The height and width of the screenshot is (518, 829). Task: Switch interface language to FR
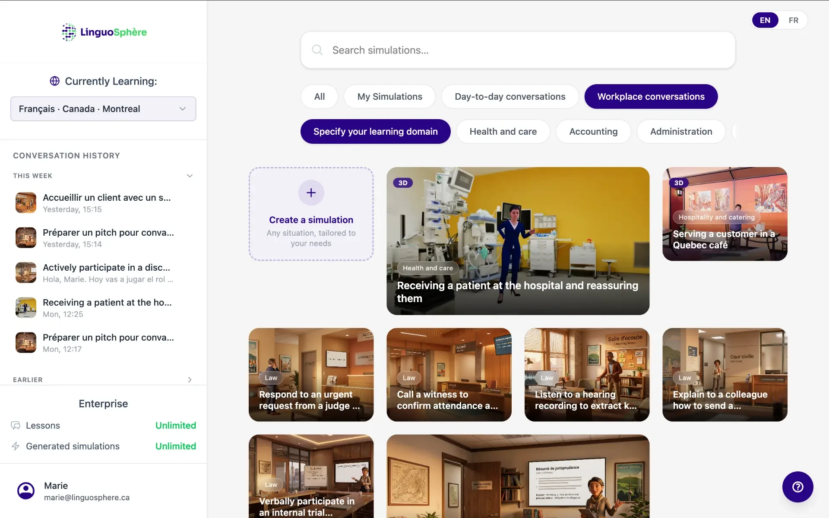click(x=793, y=20)
